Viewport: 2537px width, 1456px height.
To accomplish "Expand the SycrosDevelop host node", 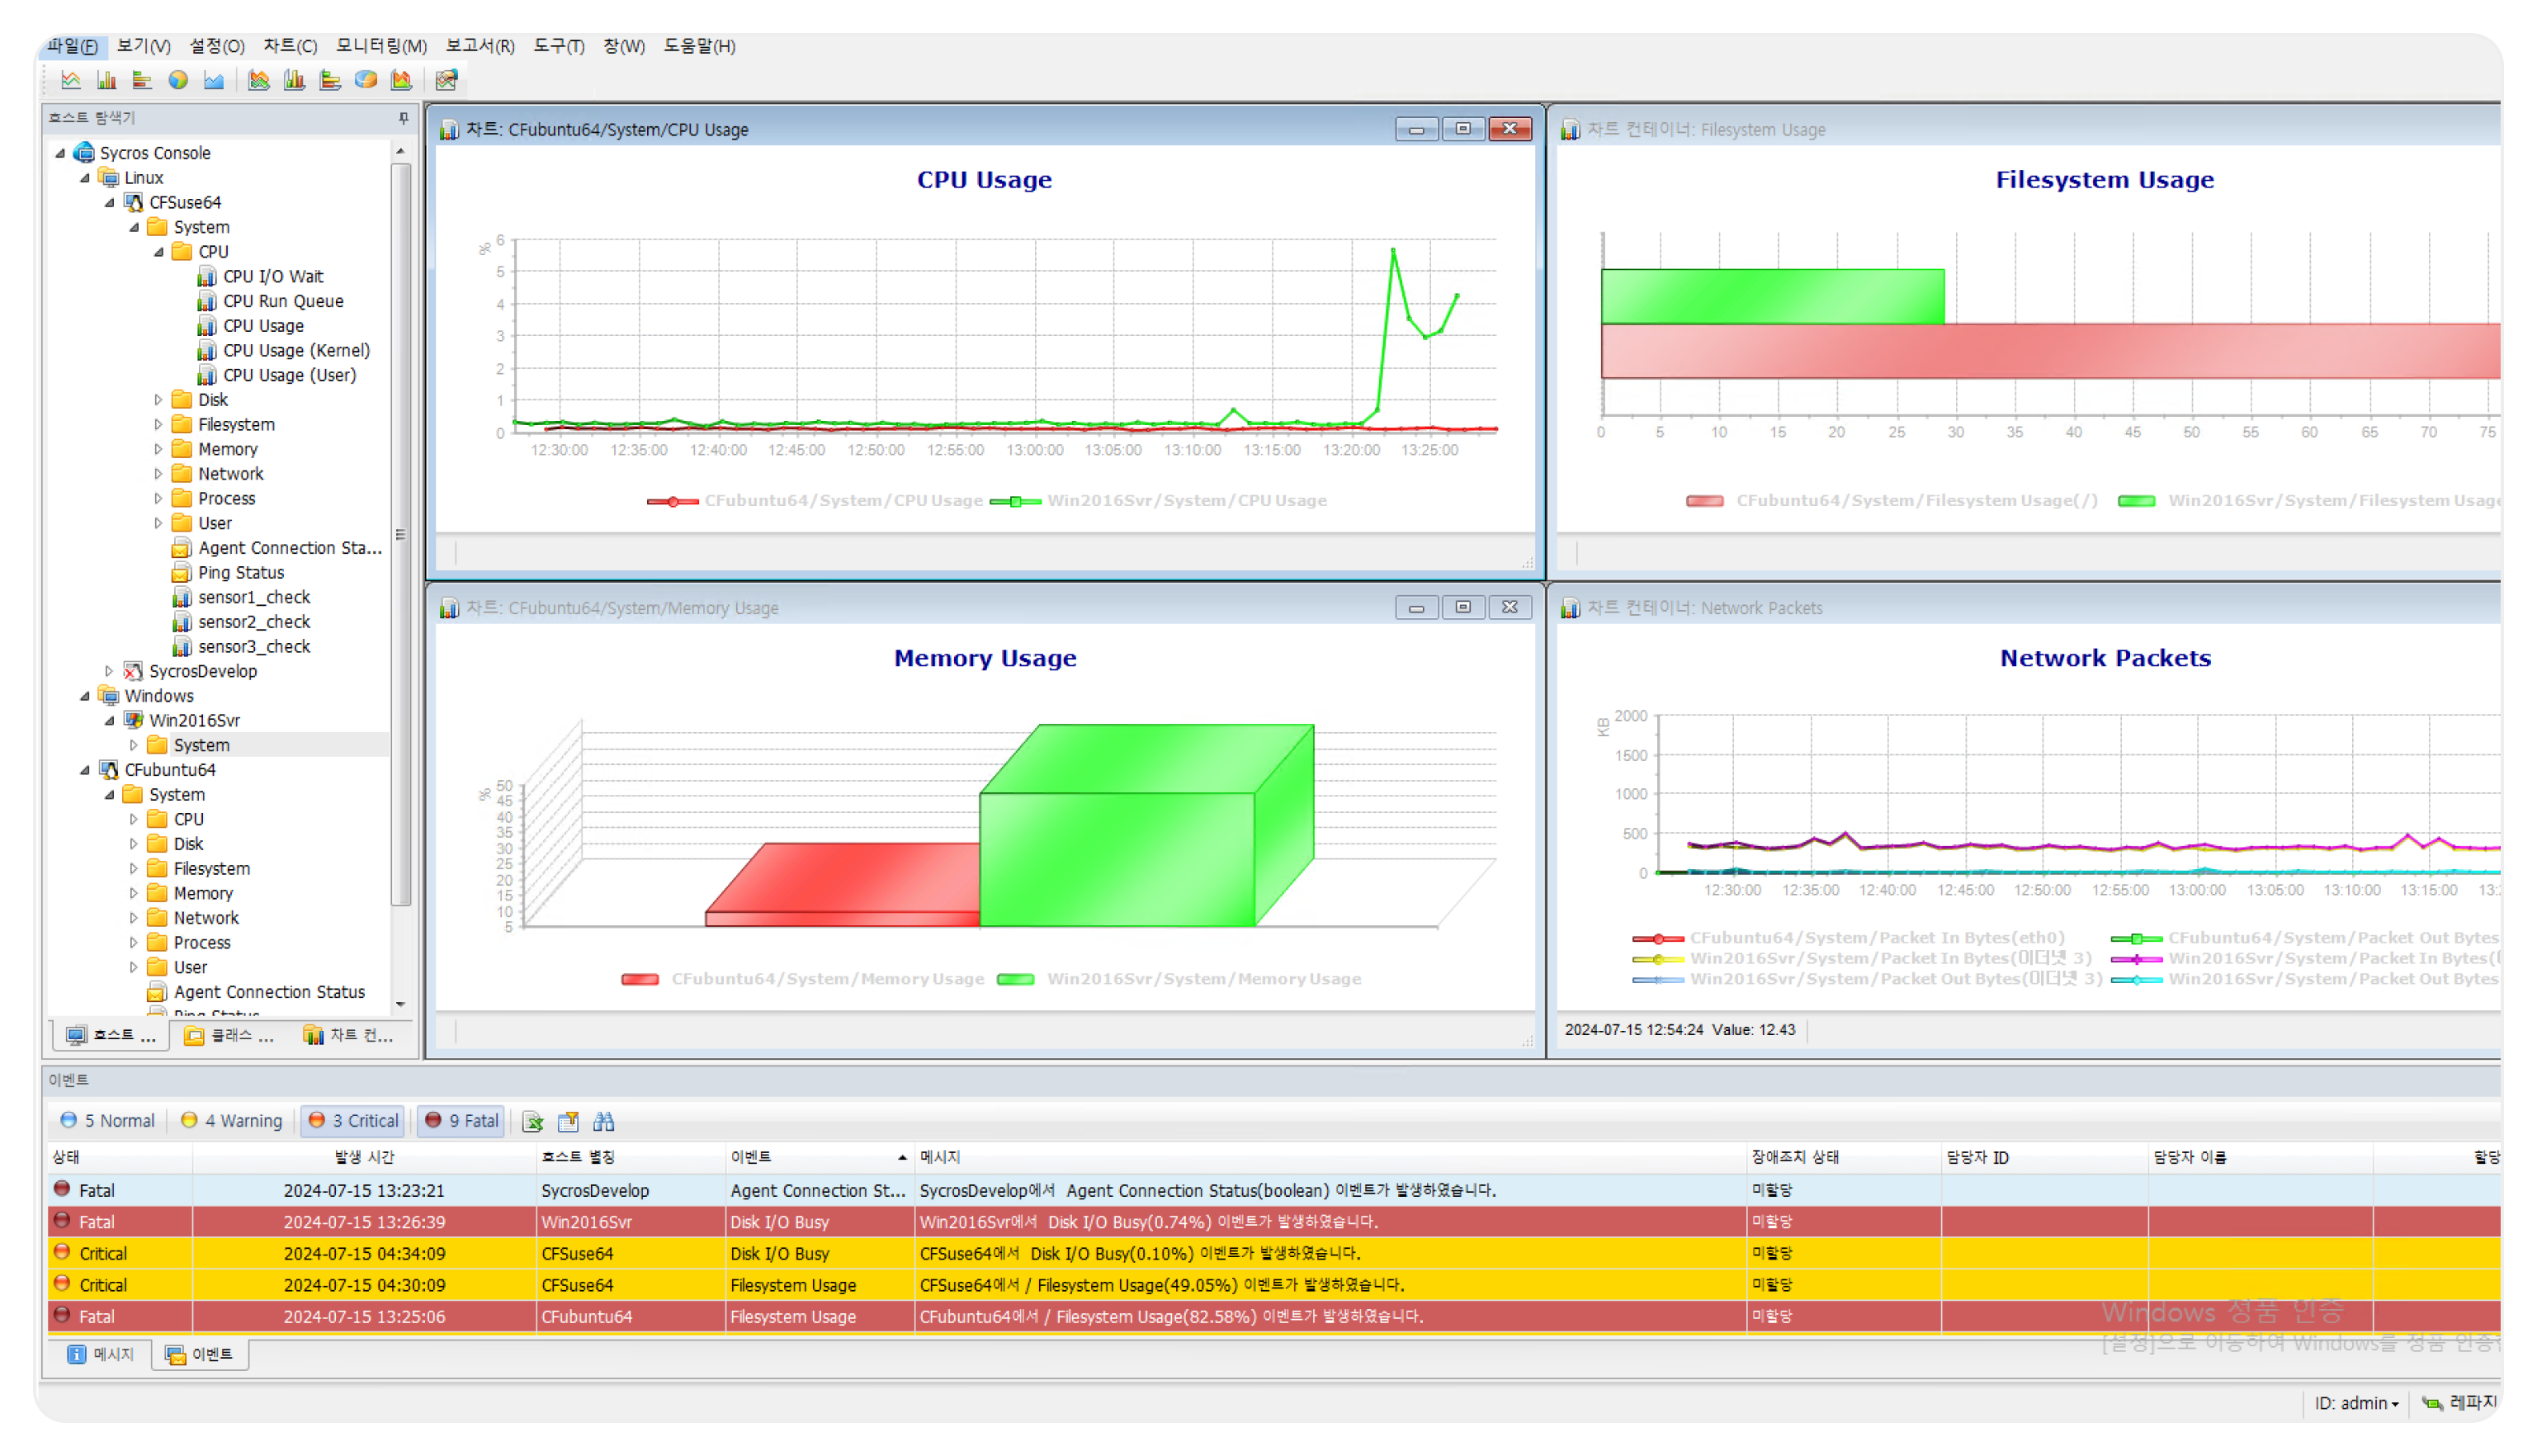I will click(x=109, y=671).
